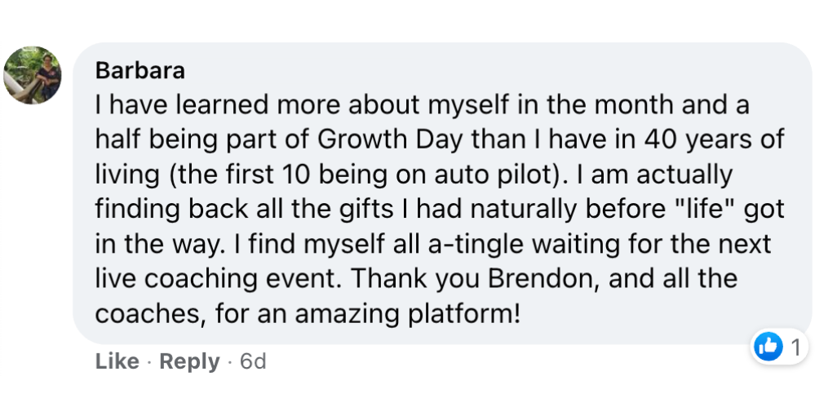The width and height of the screenshot is (815, 407).
Task: Open Barbara's profile picture
Action: coord(33,75)
